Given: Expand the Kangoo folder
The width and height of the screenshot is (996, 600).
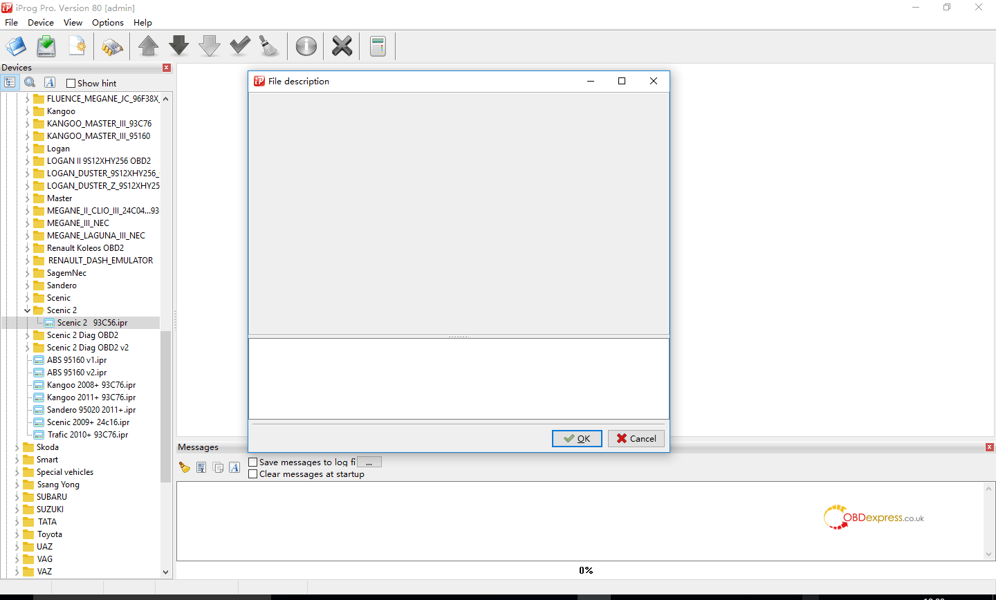Looking at the screenshot, I should pyautogui.click(x=28, y=111).
